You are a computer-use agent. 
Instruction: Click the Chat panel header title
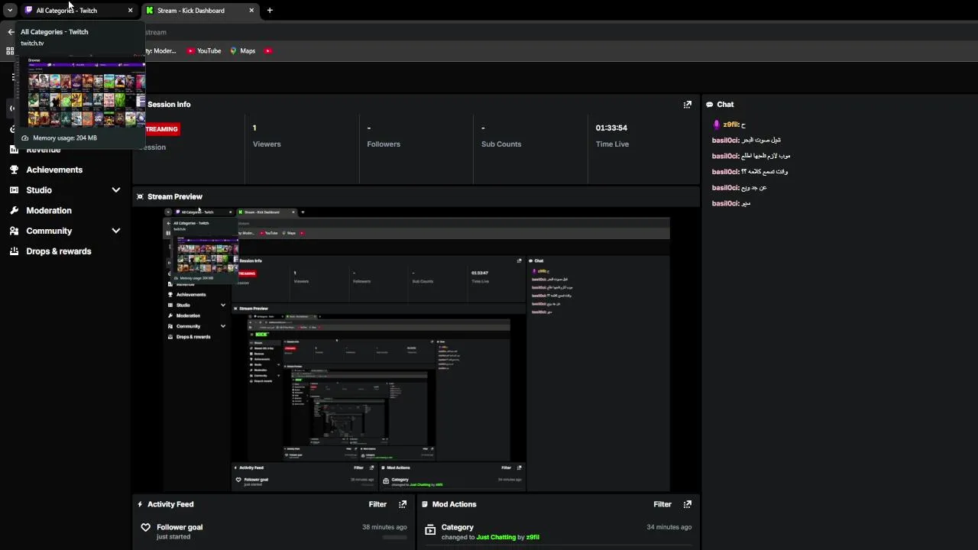click(x=725, y=105)
